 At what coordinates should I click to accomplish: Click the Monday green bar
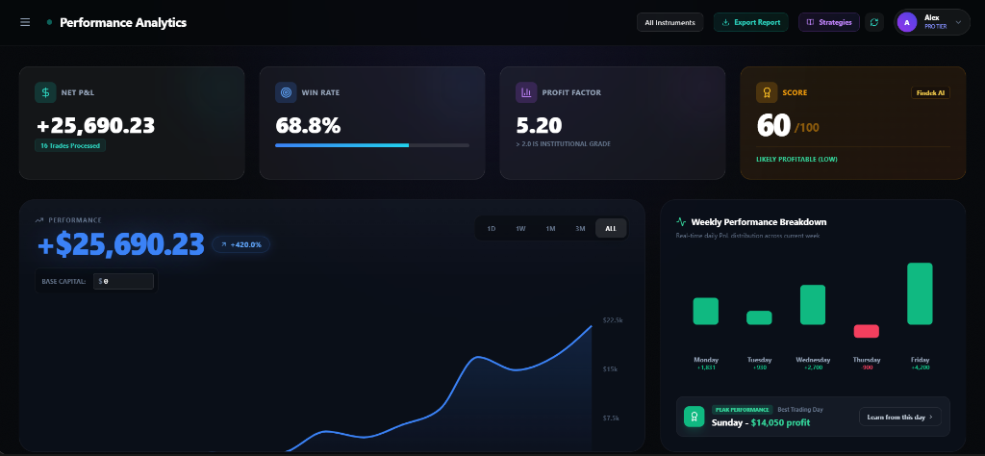[x=705, y=311]
